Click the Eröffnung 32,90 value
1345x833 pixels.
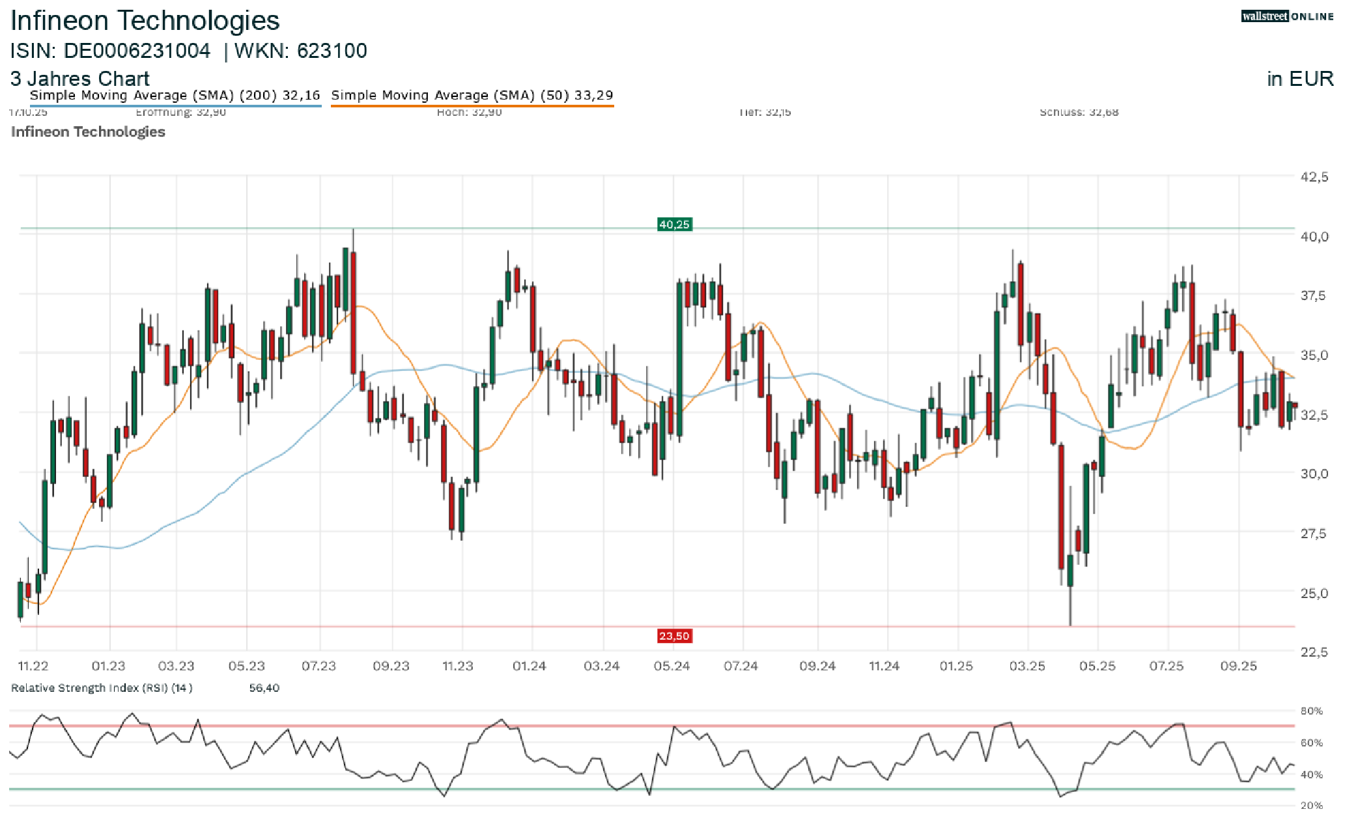pos(180,113)
